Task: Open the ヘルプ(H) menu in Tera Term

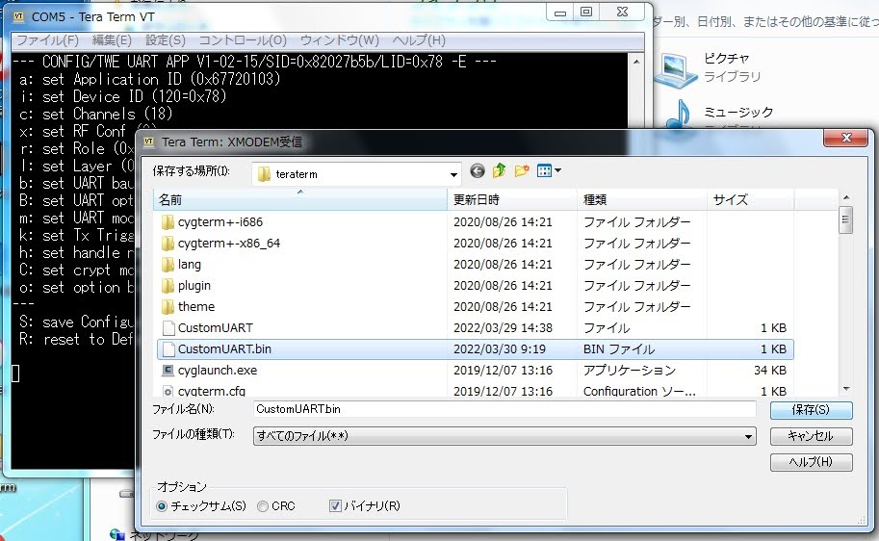Action: tap(419, 40)
